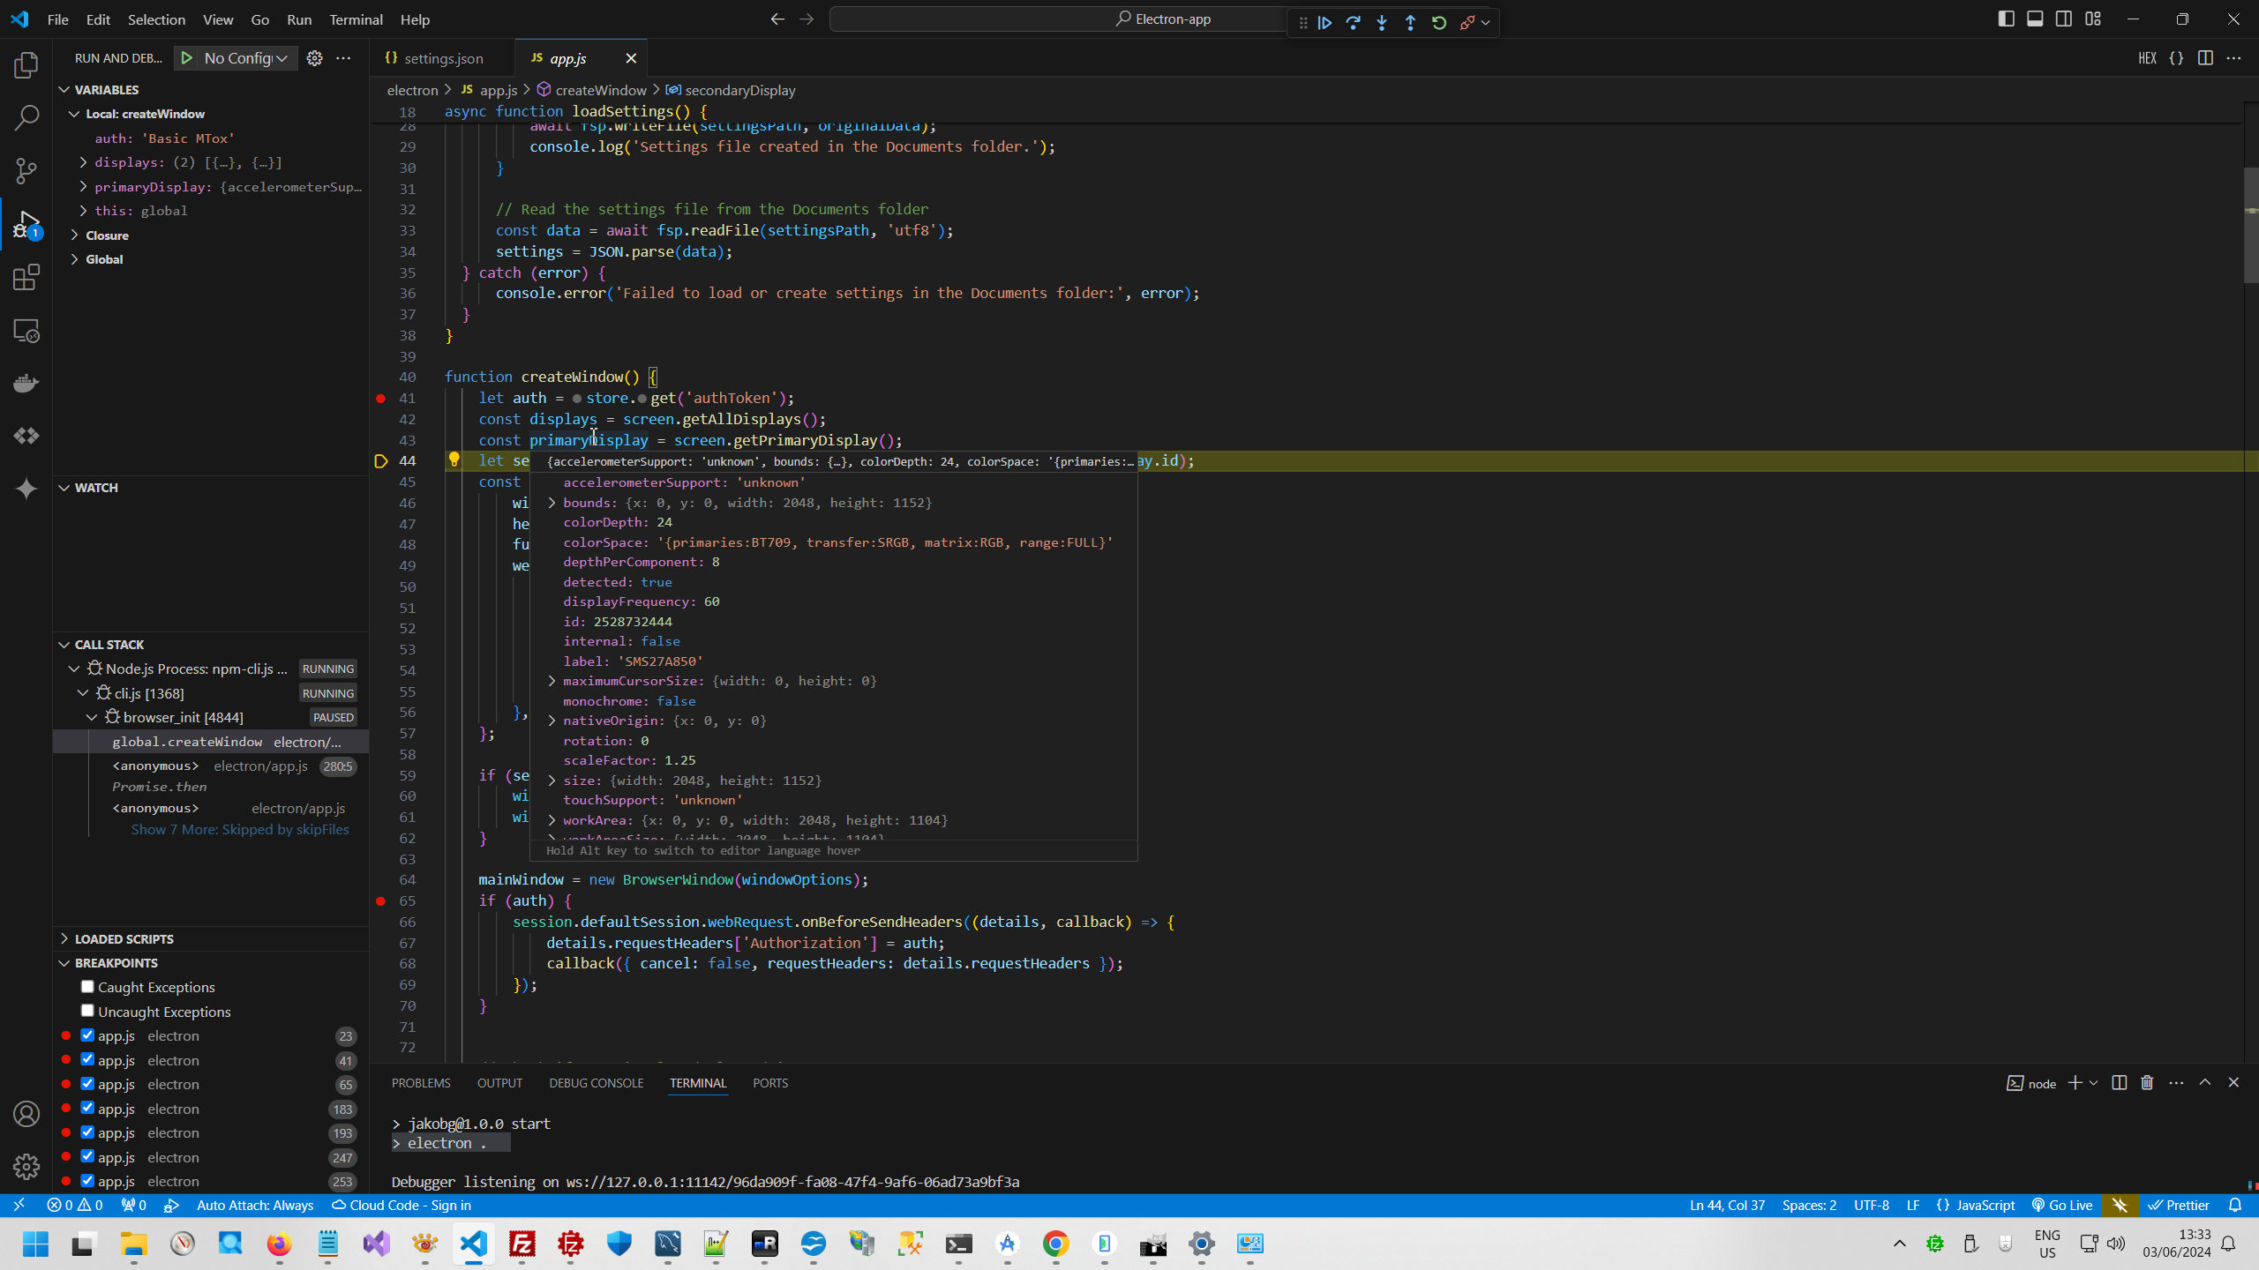
Task: Open the Source Control view
Action: tap(26, 171)
